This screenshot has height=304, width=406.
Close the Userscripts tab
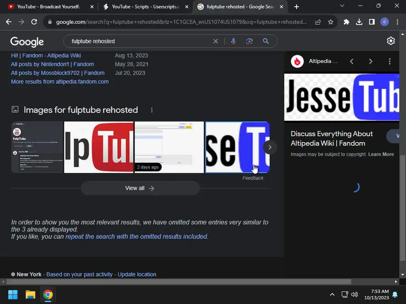187,7
